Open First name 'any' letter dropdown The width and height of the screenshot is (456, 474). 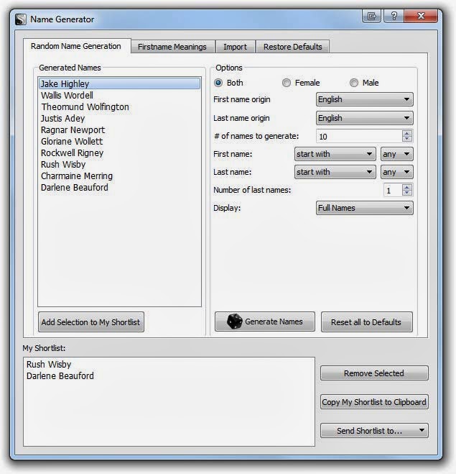[397, 154]
